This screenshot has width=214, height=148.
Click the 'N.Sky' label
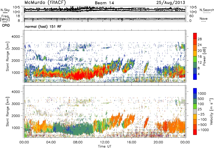(x=5, y=10)
